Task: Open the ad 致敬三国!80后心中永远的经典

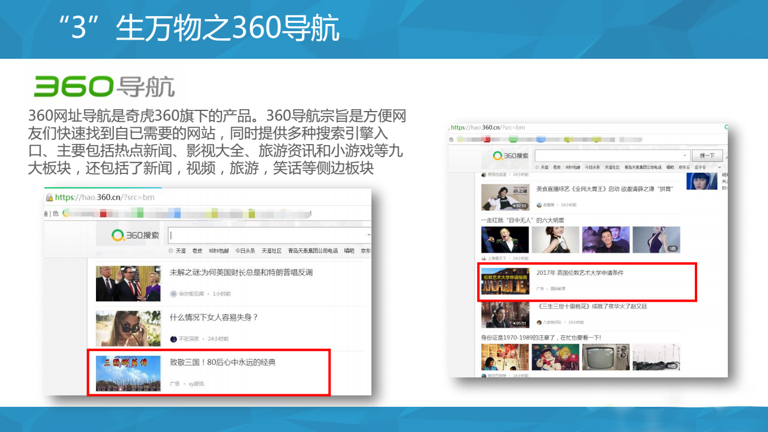Action: (223, 362)
